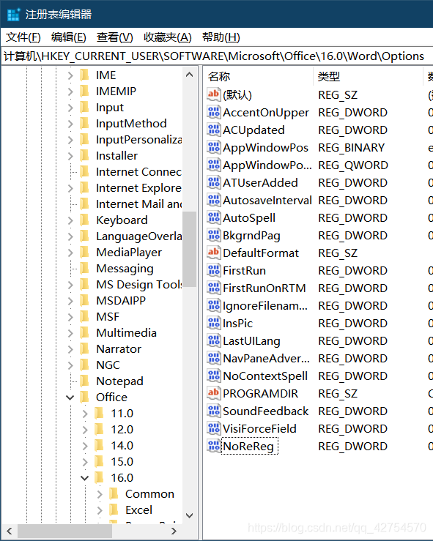
Task: Click the DWORD icon next to SoundFeedback
Action: click(214, 411)
